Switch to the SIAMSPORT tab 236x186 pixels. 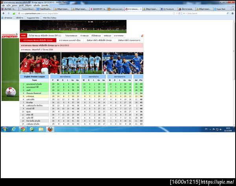(x=98, y=9)
